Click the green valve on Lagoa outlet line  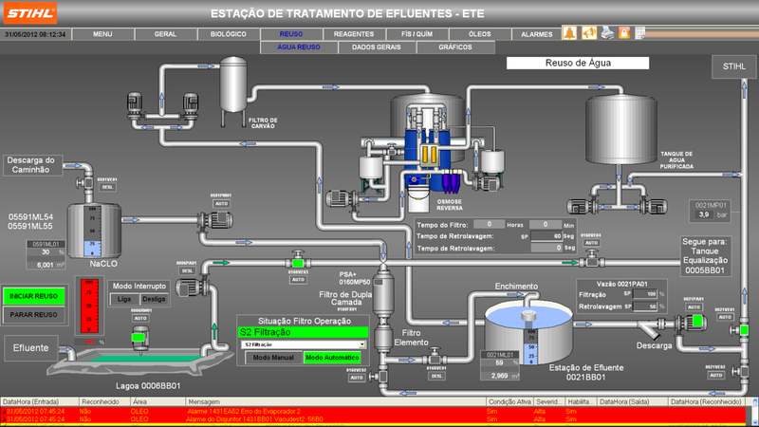tap(298, 262)
